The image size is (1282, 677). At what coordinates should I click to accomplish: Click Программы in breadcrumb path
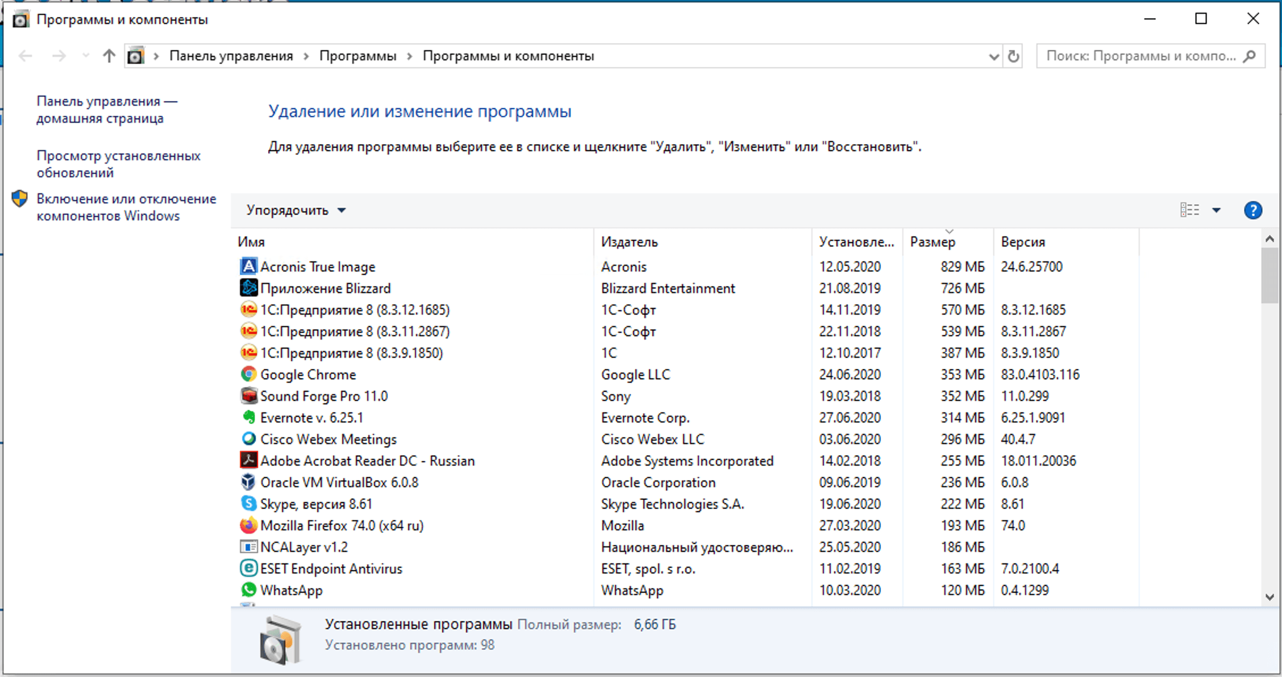click(357, 56)
